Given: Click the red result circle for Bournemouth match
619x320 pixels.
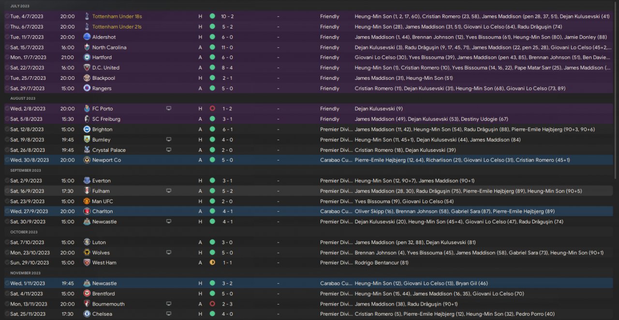Looking at the screenshot, I should (x=212, y=304).
